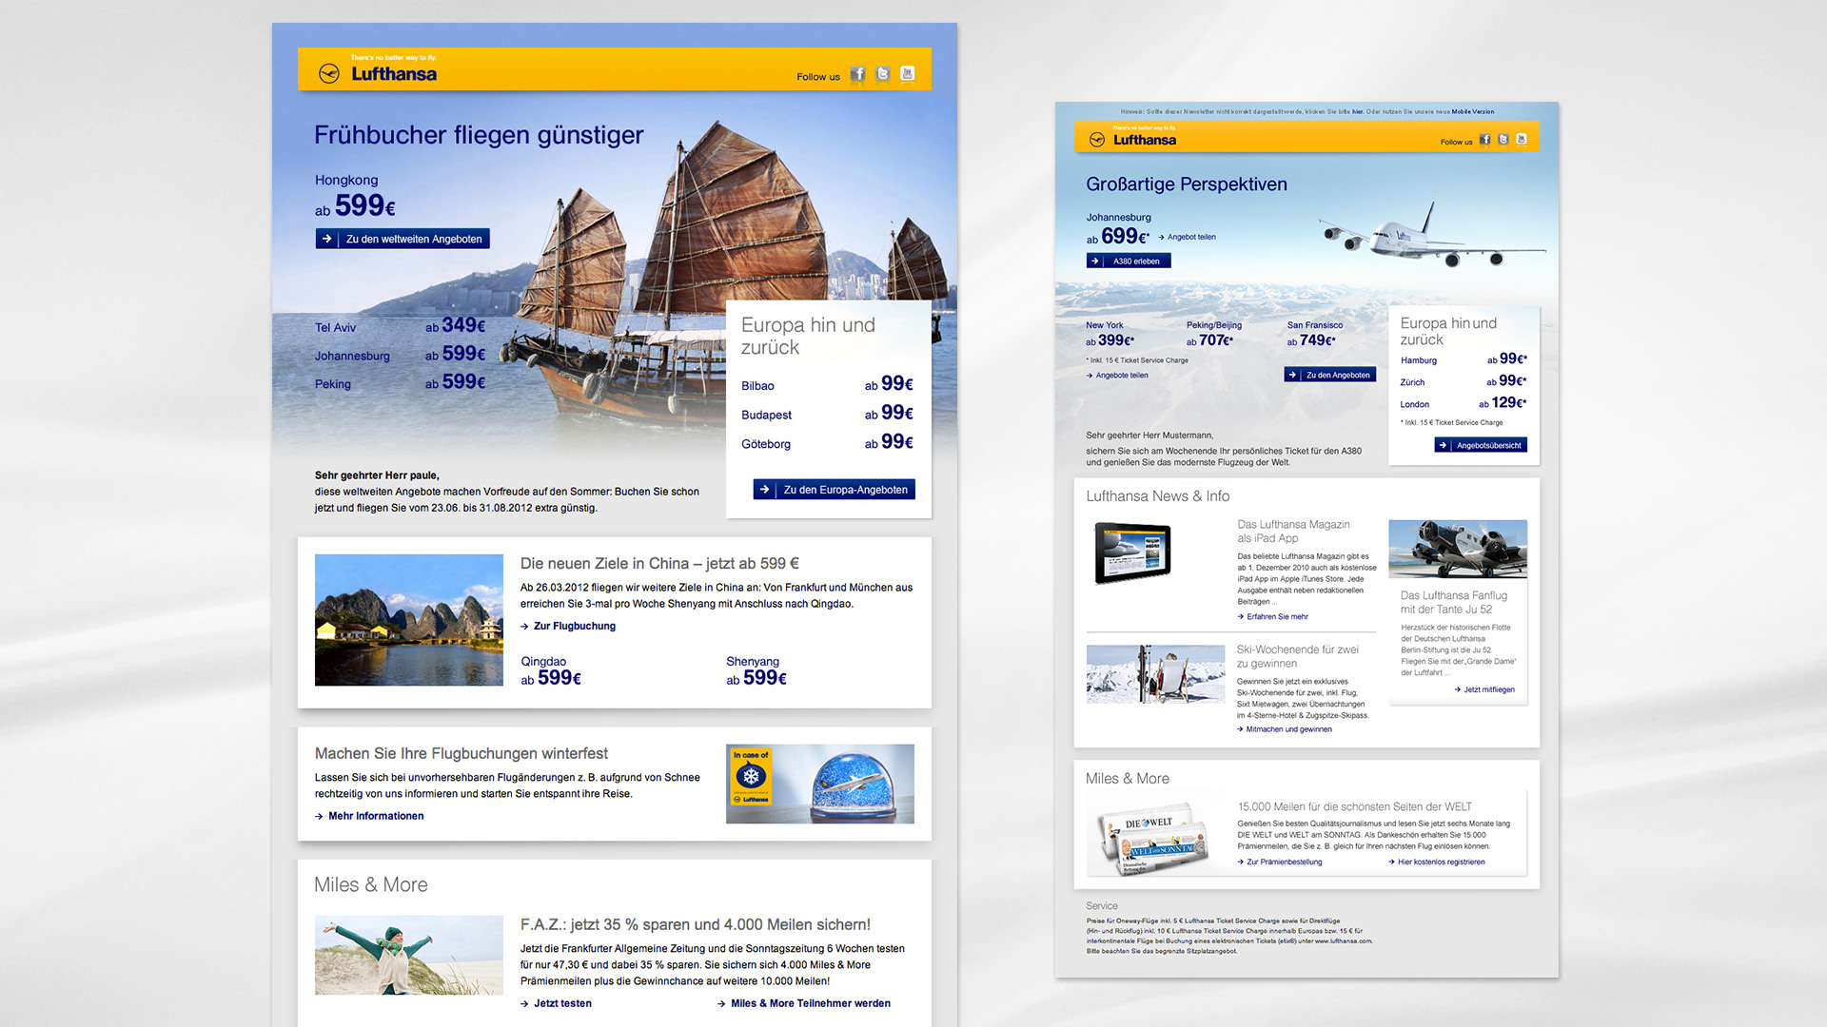Follow 'Mehr Informationen' link
Image resolution: width=1827 pixels, height=1027 pixels.
point(369,816)
